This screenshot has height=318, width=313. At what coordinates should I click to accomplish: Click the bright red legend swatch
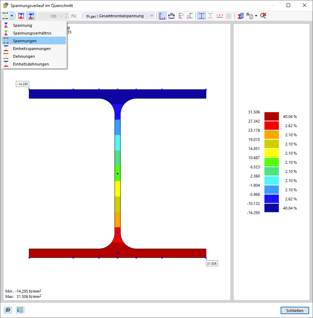click(x=272, y=125)
